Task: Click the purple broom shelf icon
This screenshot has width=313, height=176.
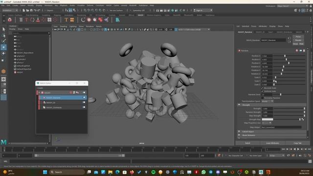Action: 107,20
